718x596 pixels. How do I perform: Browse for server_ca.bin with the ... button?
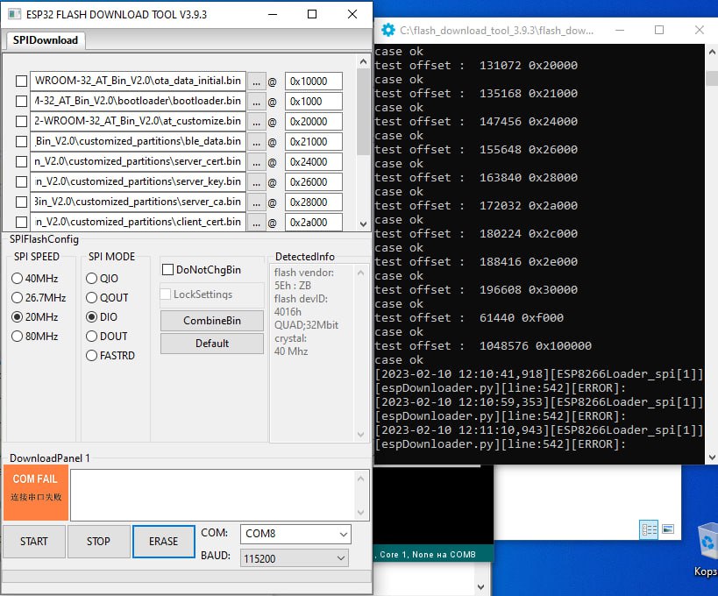pyautogui.click(x=256, y=202)
